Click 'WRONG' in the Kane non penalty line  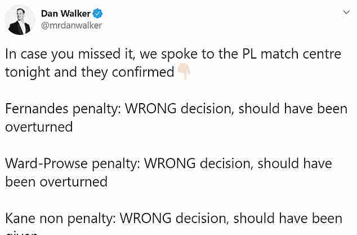tap(146, 218)
